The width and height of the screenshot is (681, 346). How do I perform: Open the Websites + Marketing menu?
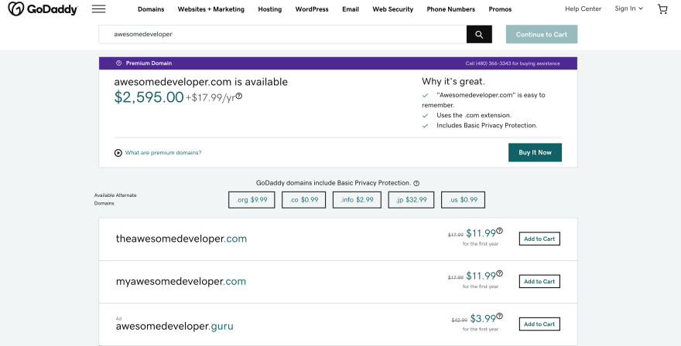click(210, 9)
